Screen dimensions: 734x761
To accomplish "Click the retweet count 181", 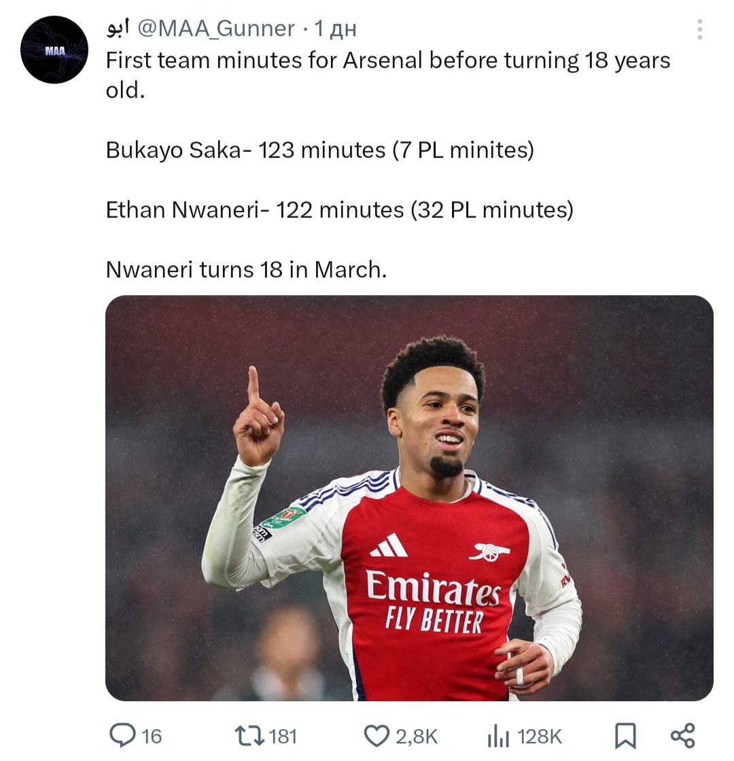I will click(283, 737).
